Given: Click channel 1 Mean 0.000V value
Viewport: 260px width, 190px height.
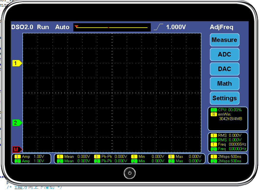Looking at the screenshot, I should tap(77, 157).
